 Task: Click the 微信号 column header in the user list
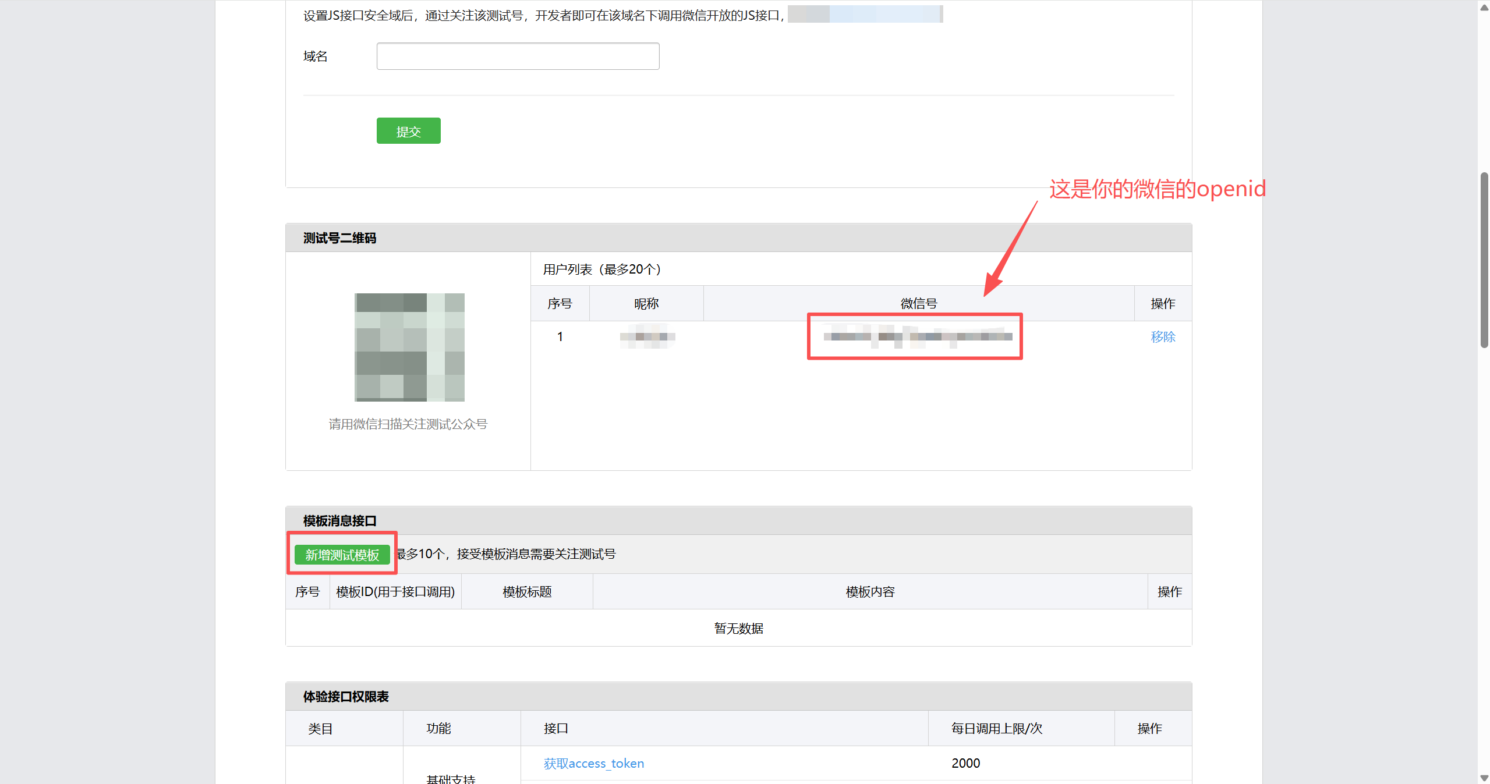coord(918,304)
